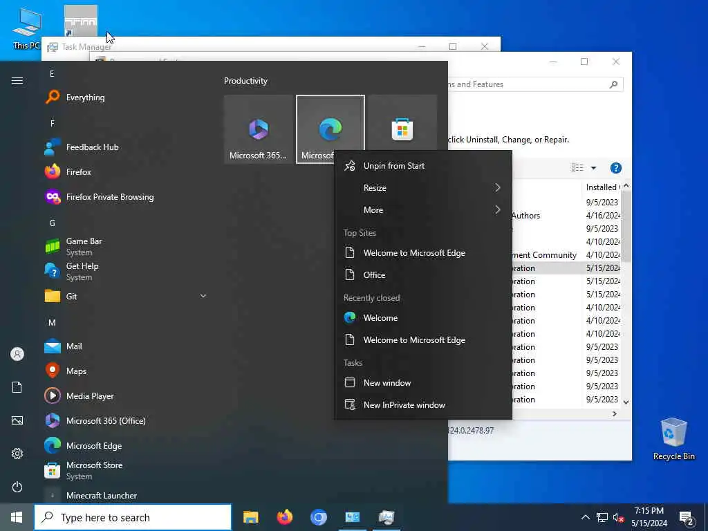This screenshot has width=708, height=531.
Task: Expand the Git folder
Action: (124, 296)
